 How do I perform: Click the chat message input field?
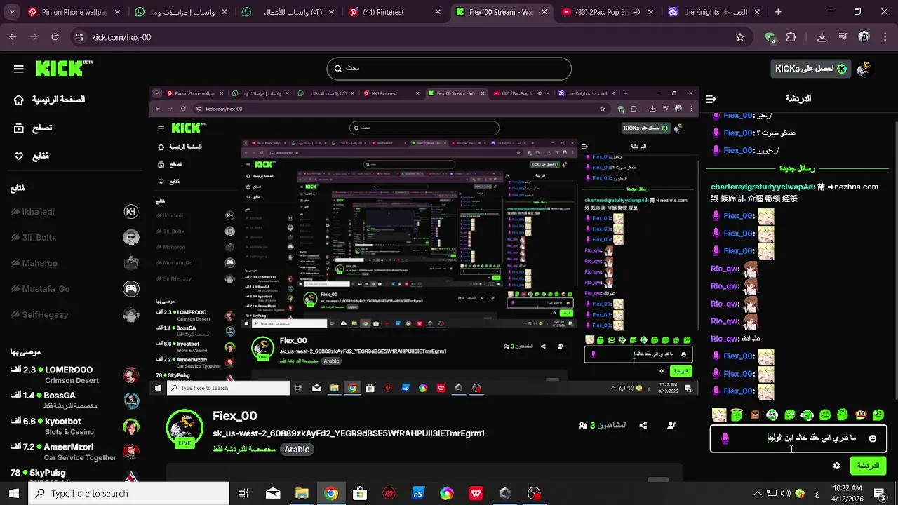[x=798, y=438]
